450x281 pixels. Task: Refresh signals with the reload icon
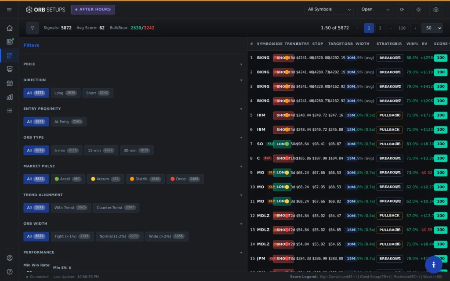coord(402,10)
